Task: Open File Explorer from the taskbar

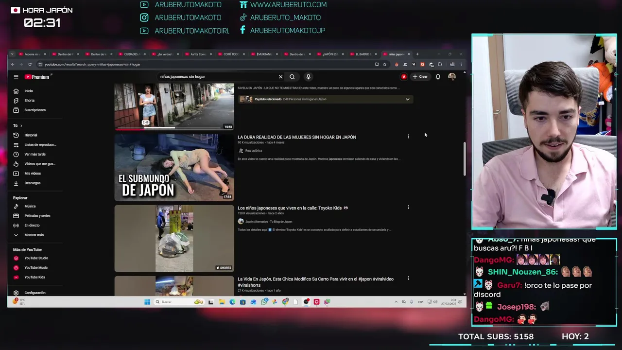Action: [x=221, y=302]
